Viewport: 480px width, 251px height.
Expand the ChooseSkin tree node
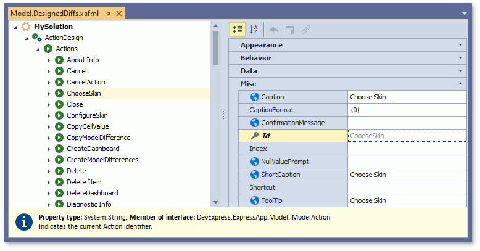pyautogui.click(x=48, y=93)
